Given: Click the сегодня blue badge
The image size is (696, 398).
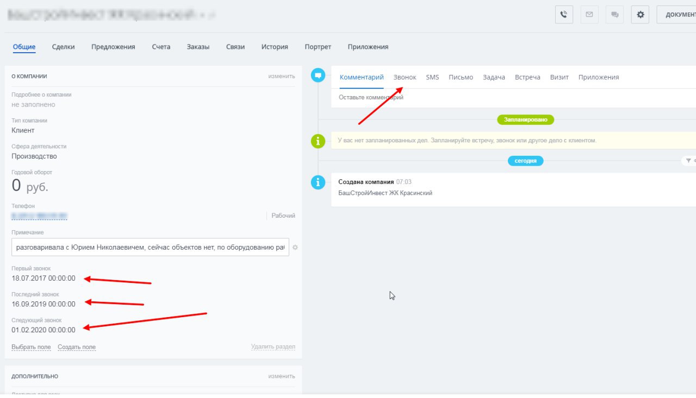Looking at the screenshot, I should [x=526, y=161].
